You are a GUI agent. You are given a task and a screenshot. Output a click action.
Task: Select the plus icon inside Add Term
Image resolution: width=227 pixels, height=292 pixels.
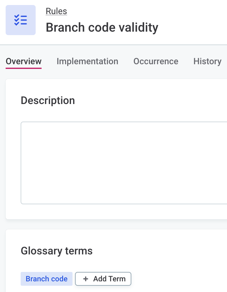86,279
